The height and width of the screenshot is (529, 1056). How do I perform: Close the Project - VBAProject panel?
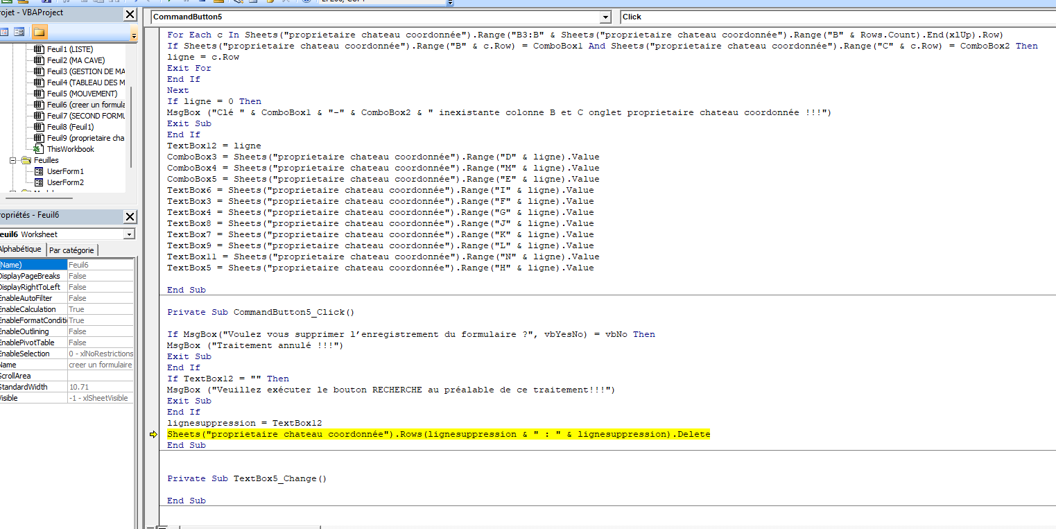coord(130,15)
